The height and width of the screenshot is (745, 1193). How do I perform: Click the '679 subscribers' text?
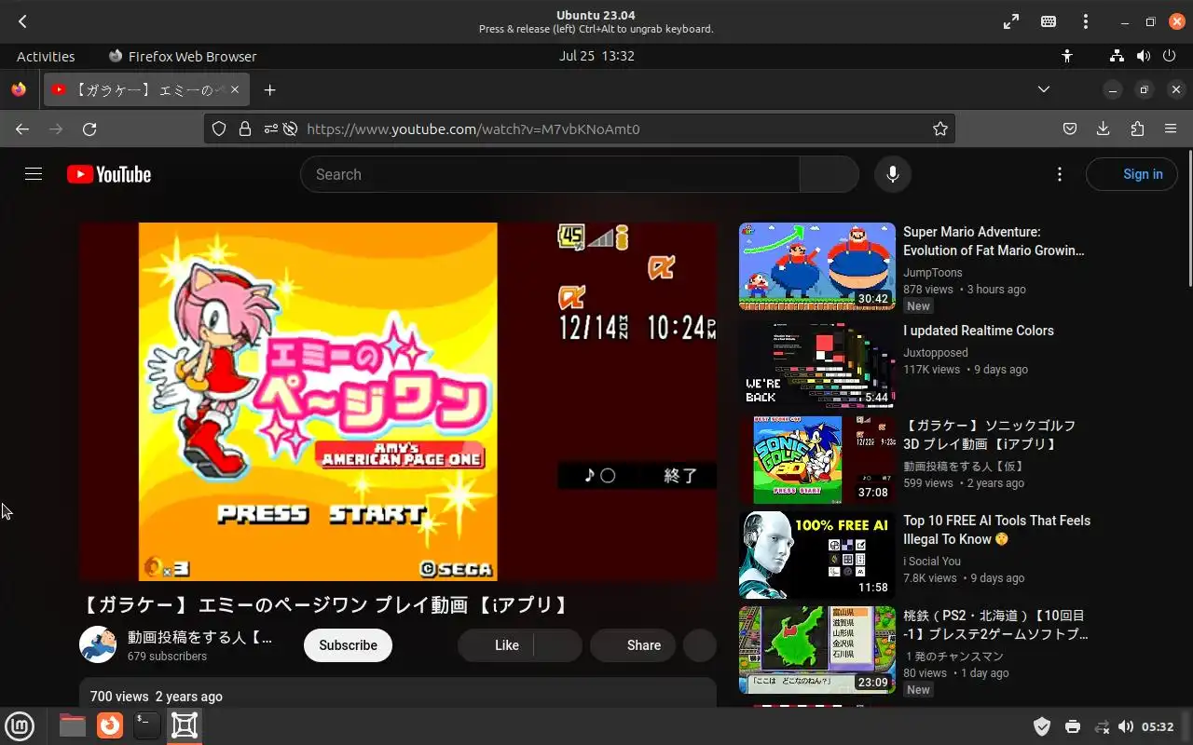tap(168, 657)
